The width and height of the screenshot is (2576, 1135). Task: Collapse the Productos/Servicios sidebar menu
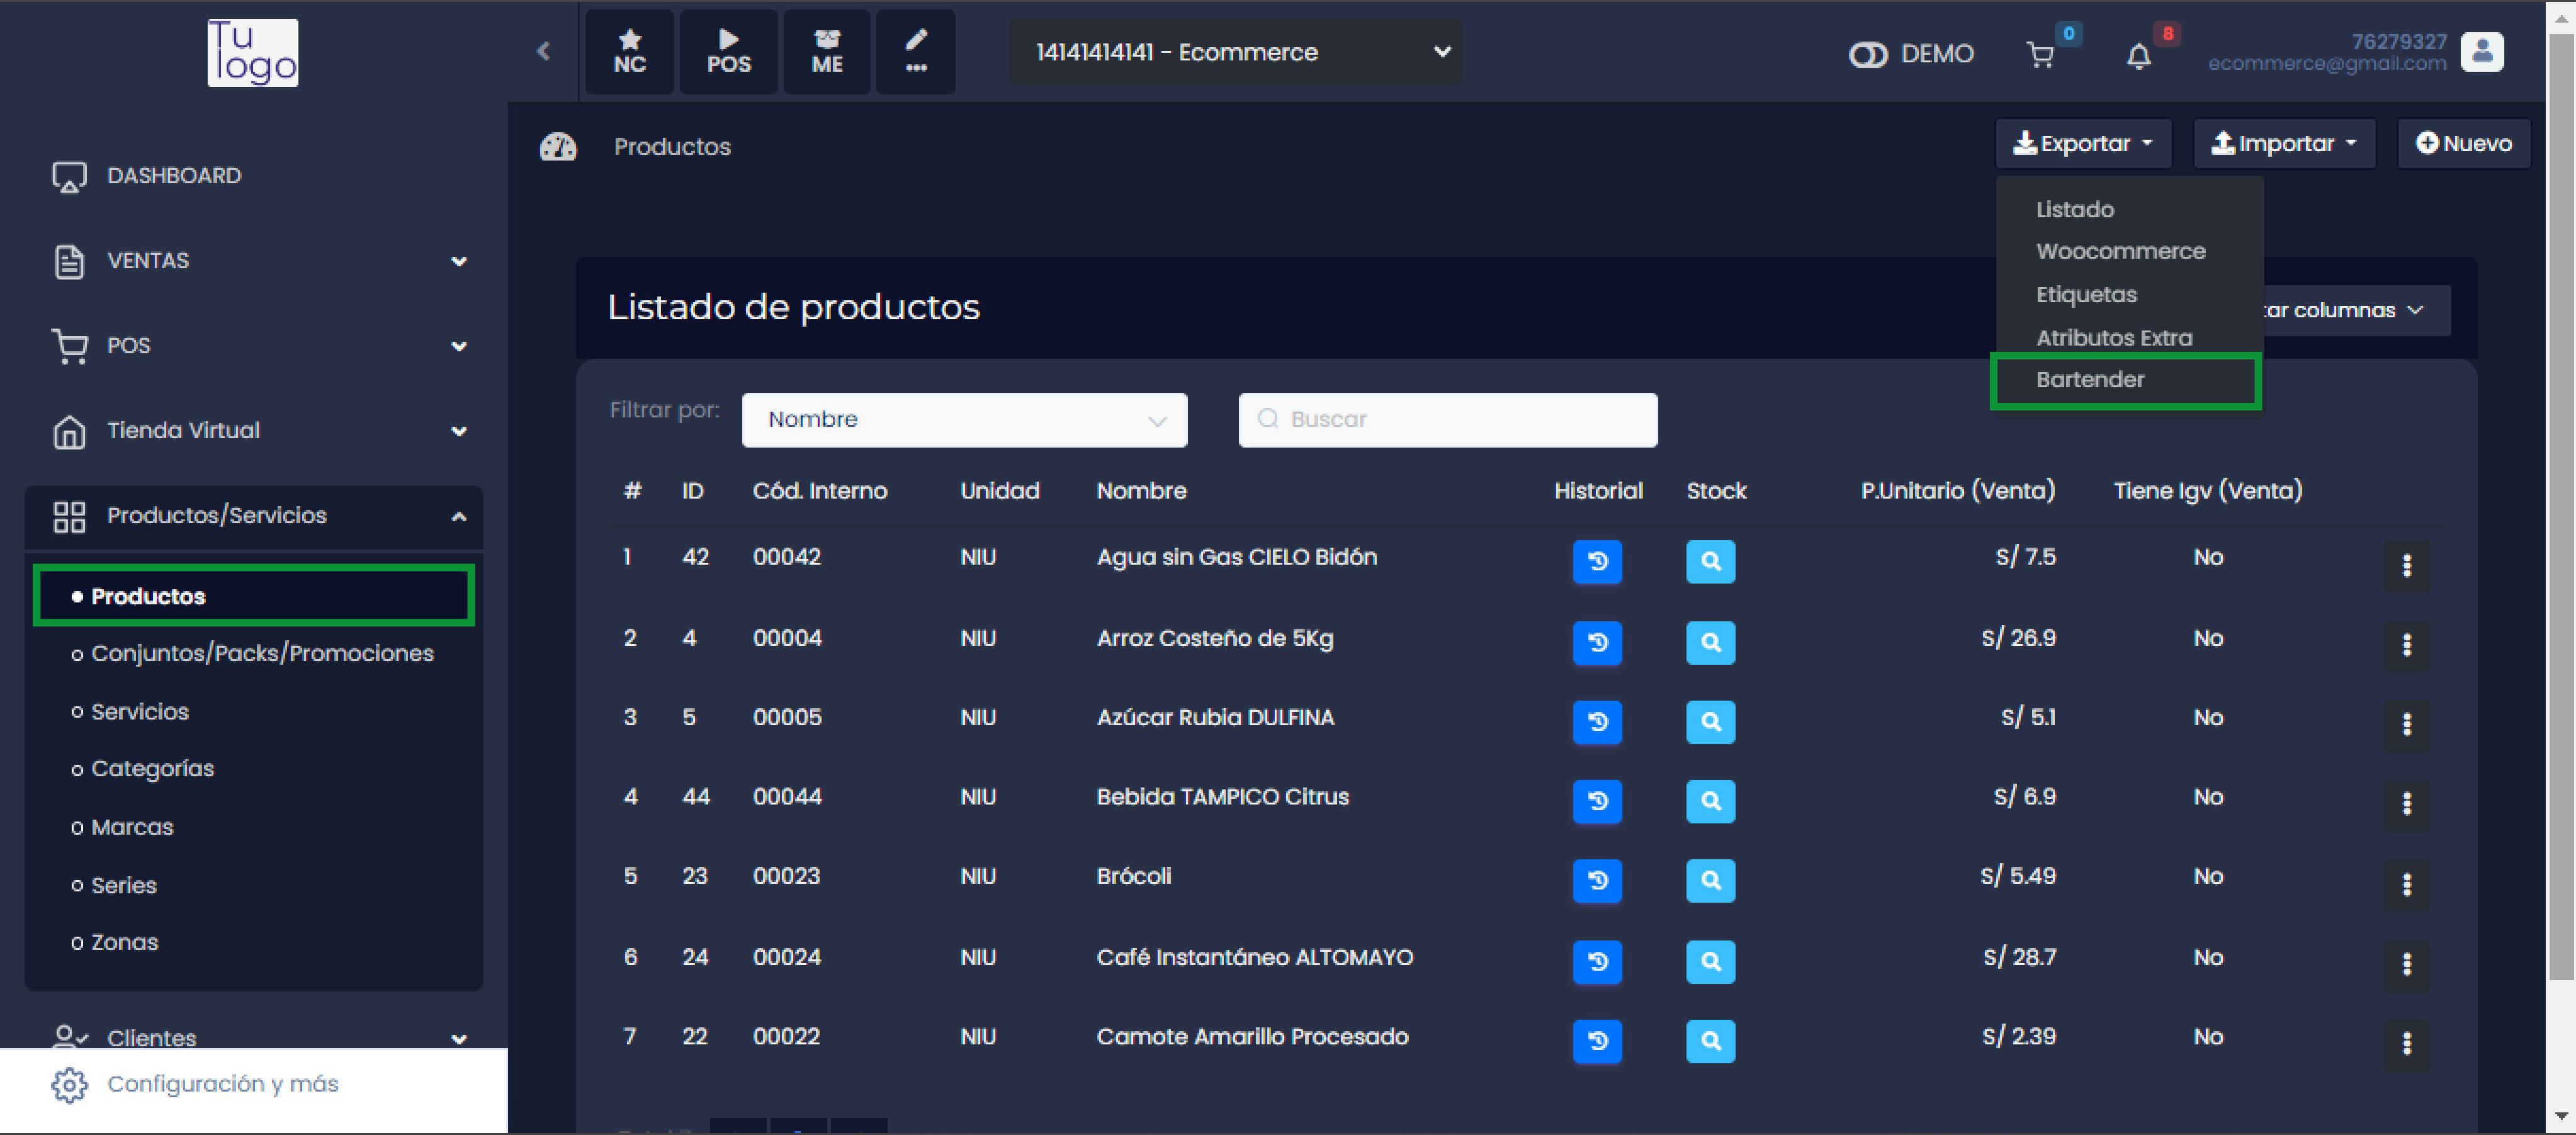tap(254, 516)
